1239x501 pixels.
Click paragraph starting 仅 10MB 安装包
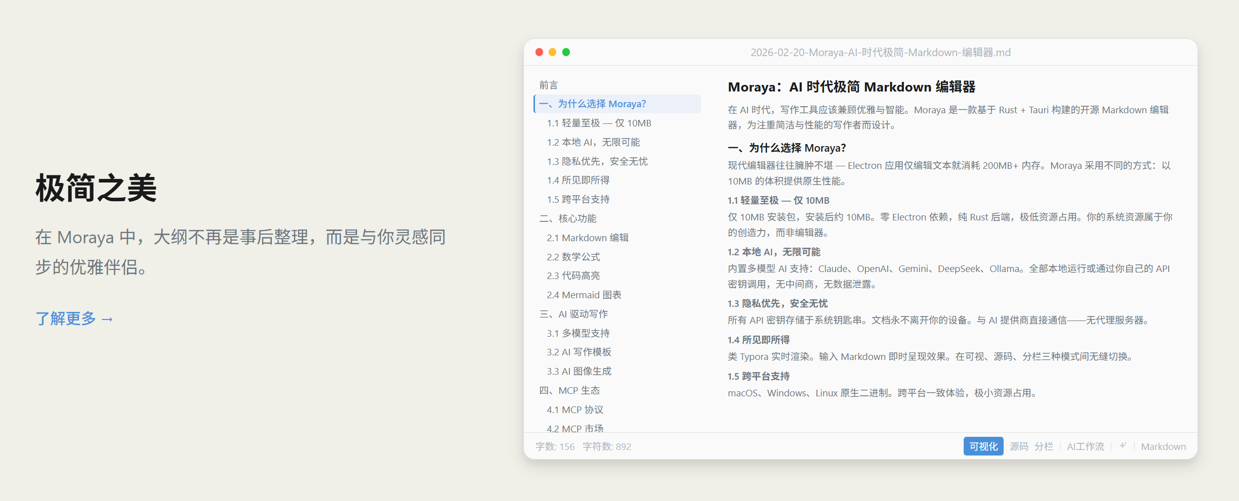(951, 224)
